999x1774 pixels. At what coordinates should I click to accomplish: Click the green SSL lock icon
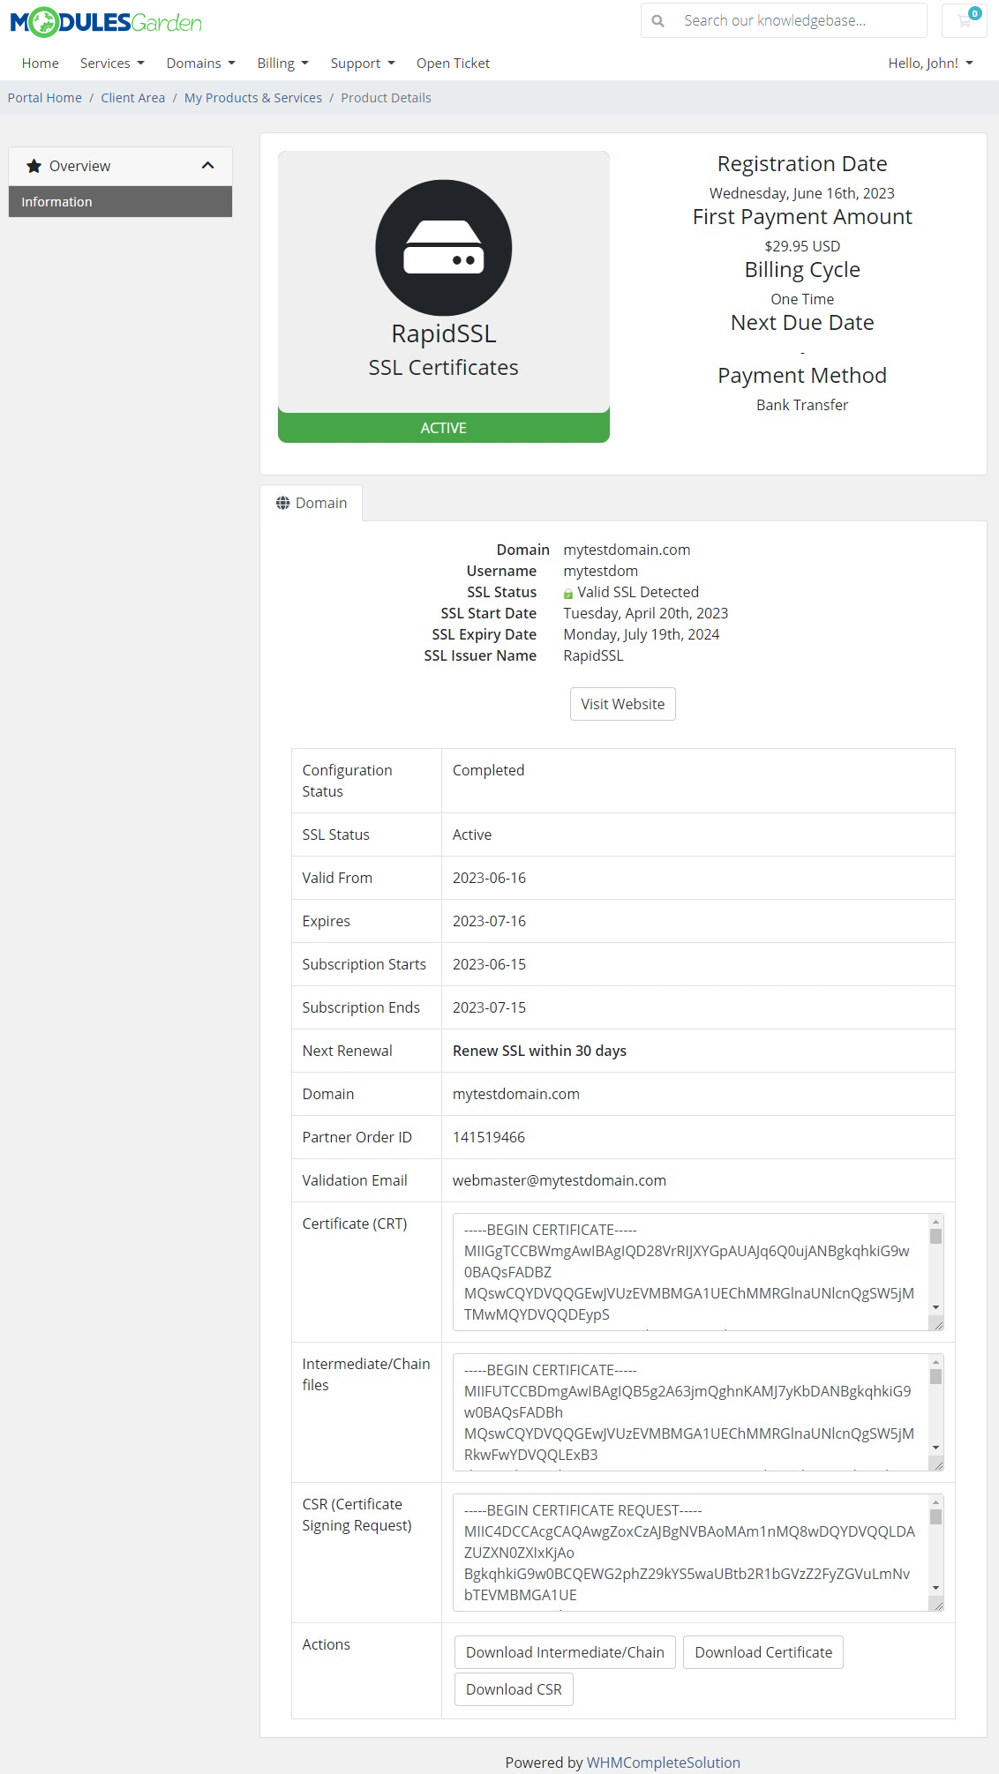tap(568, 594)
